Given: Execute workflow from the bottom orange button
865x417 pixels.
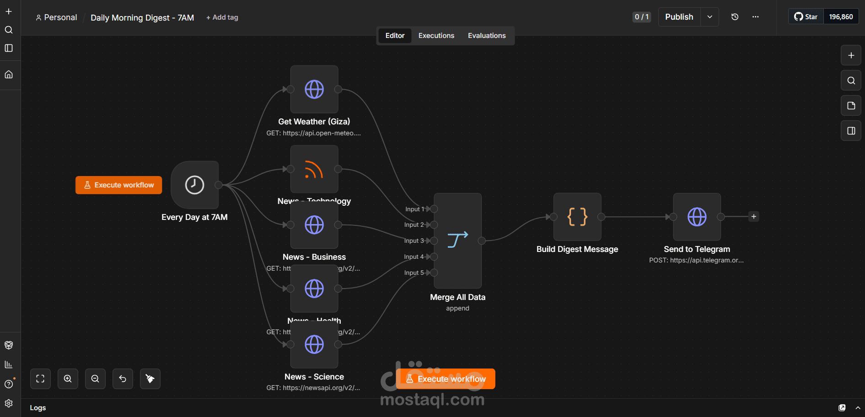Looking at the screenshot, I should pyautogui.click(x=446, y=379).
